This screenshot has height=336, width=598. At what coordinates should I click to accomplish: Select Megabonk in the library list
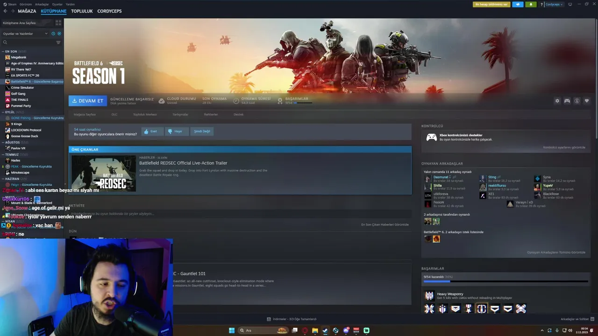tap(18, 57)
